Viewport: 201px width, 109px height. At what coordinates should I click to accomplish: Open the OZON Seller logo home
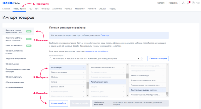11,3
